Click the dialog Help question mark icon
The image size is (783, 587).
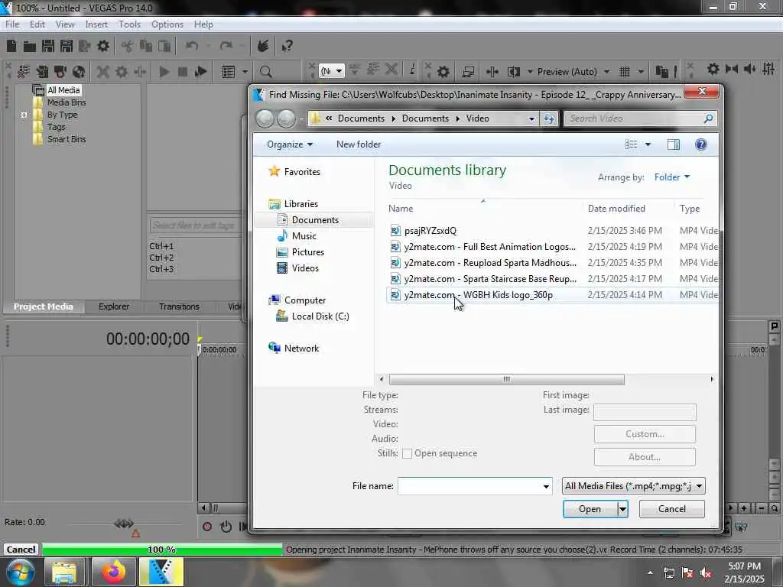pos(700,144)
